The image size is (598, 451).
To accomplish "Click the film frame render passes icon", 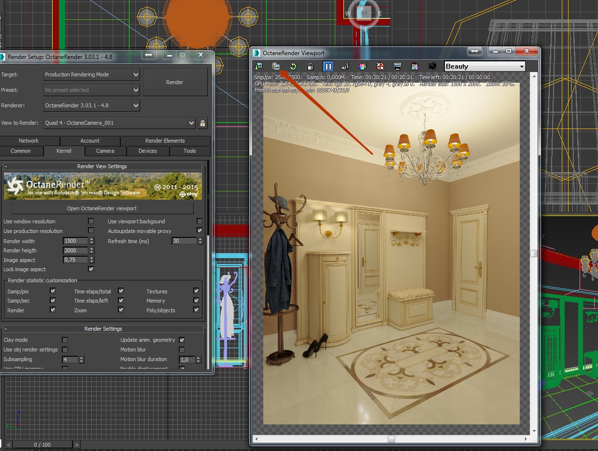I will click(x=415, y=66).
